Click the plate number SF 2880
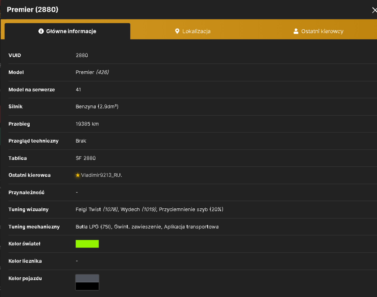The height and width of the screenshot is (297, 377). coord(86,158)
